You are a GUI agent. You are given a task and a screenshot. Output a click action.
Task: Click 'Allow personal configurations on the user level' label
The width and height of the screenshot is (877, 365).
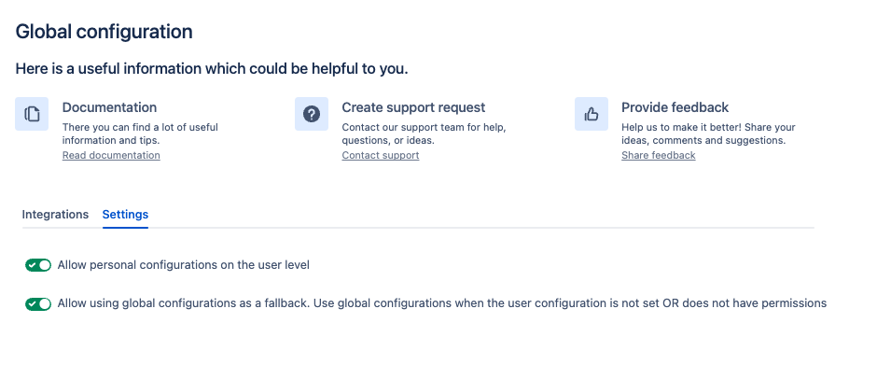click(184, 265)
